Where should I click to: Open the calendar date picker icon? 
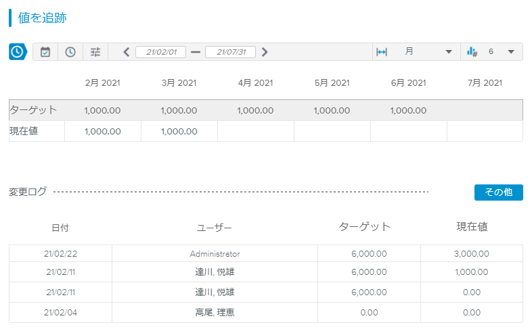click(45, 52)
